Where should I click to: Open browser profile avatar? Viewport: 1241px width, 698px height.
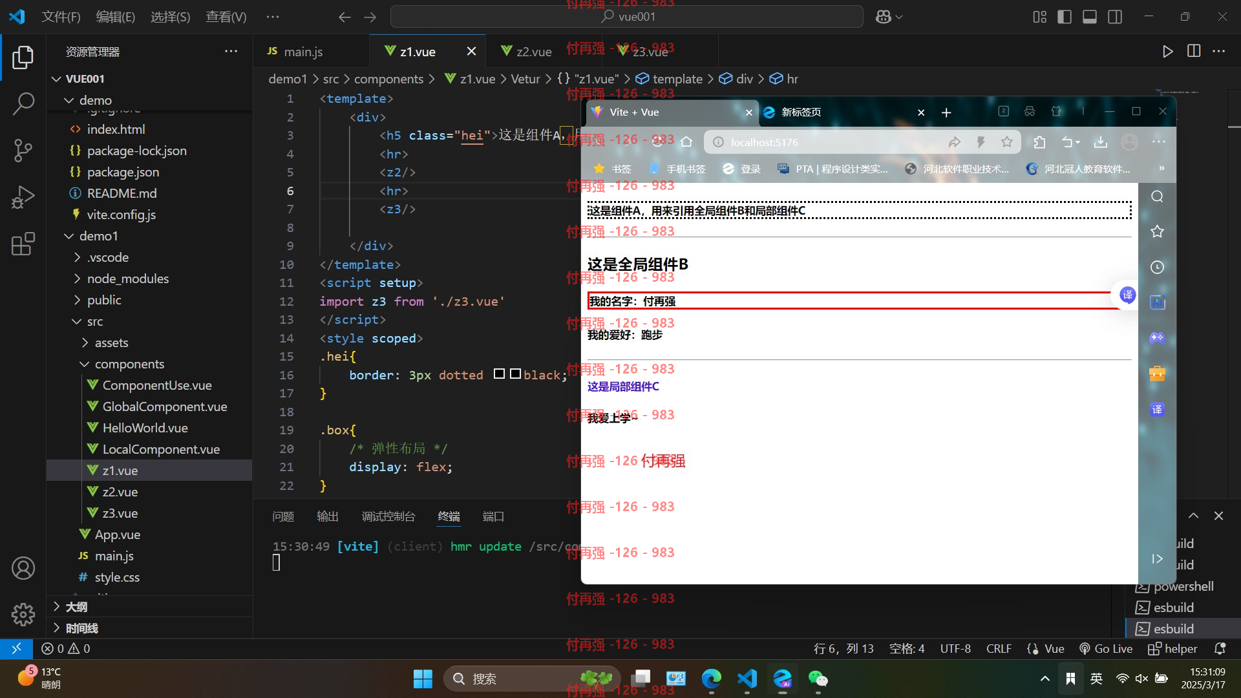pyautogui.click(x=1130, y=142)
